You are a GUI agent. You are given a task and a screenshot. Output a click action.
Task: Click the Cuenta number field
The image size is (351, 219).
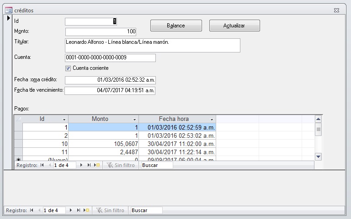[110, 58]
